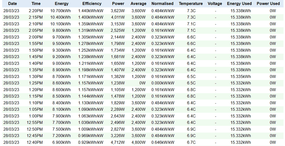The image size is (285, 146).
Task: Select the 8.900kWh energy value
Action: coord(61,70)
